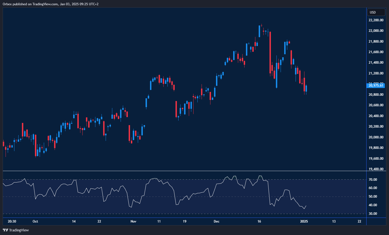
Task: Click the 50.00 midline label of the oscillator
Action: click(373, 197)
